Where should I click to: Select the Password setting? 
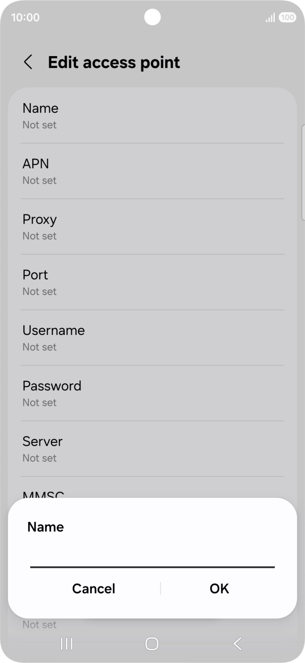tap(152, 393)
